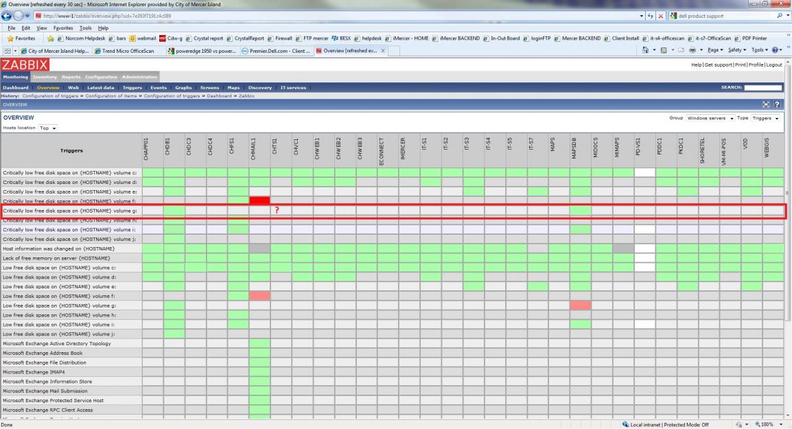Click the Get support link
This screenshot has width=792, height=429.
click(718, 65)
